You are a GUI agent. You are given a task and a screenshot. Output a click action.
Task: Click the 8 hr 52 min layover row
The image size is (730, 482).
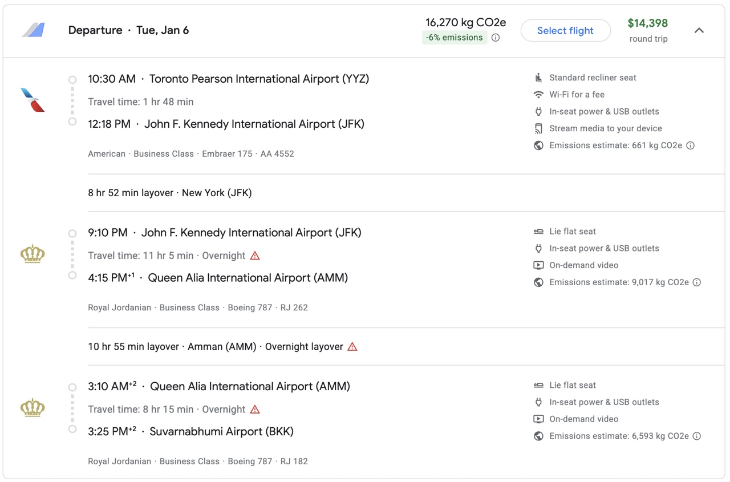click(170, 193)
